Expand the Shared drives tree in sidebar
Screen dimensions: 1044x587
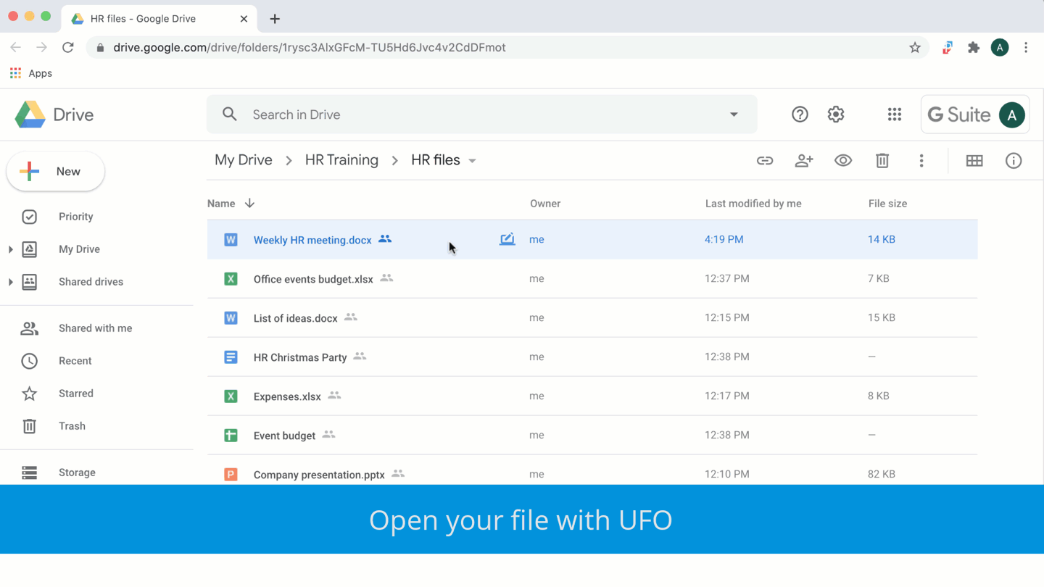[x=10, y=282]
